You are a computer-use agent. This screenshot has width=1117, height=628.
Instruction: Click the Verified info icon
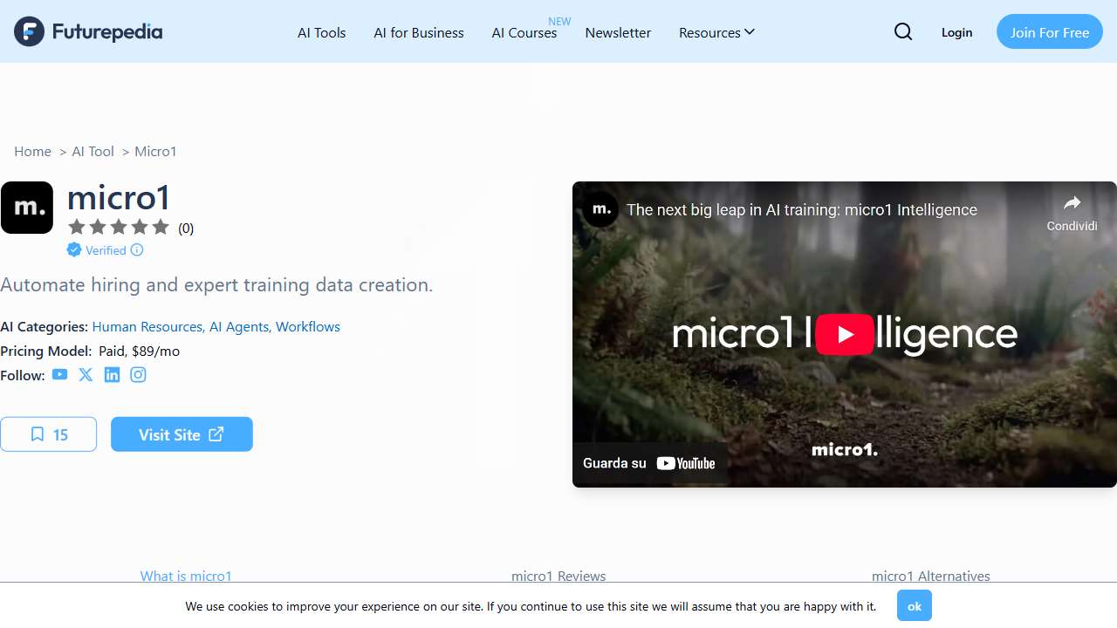click(137, 250)
